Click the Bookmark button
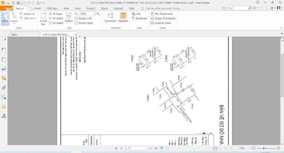 (139, 18)
